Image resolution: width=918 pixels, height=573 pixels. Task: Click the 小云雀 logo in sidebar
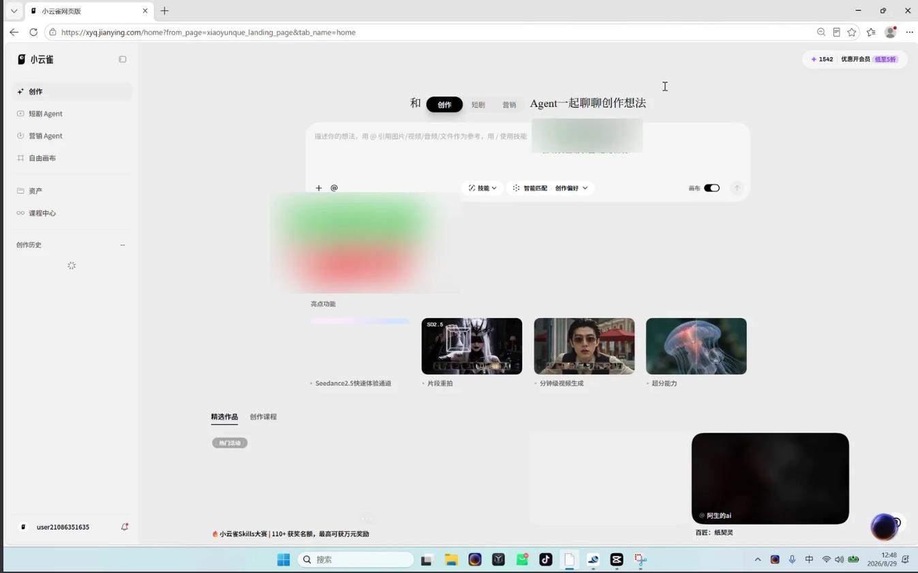pos(35,59)
